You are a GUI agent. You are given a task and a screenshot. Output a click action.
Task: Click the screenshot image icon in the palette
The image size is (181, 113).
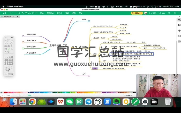click(12, 74)
